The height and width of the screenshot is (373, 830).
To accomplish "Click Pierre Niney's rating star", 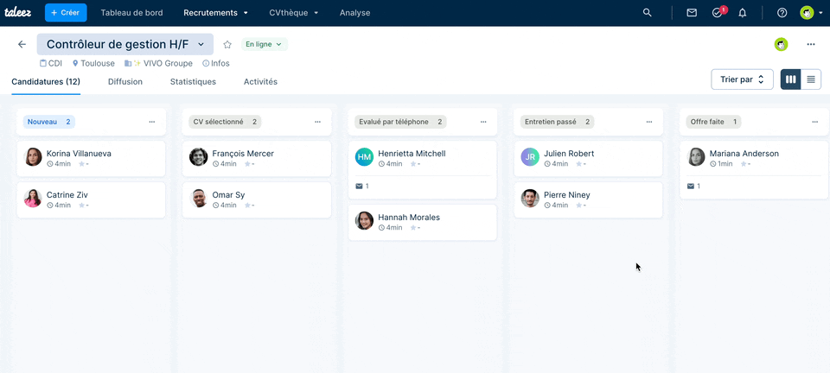I will pyautogui.click(x=578, y=205).
